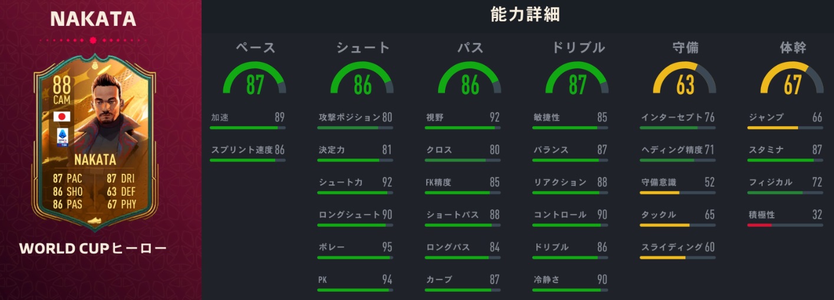Image resolution: width=834 pixels, height=300 pixels.
Task: Click the ドリブル gauge showing 87
Action: coord(577,80)
